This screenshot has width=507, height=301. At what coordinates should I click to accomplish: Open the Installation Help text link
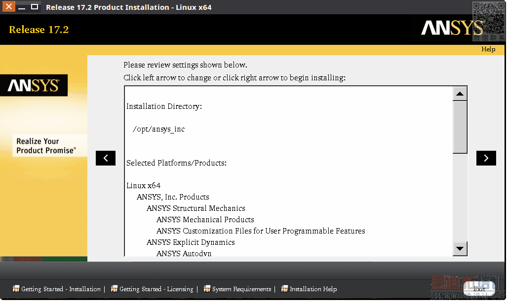313,289
